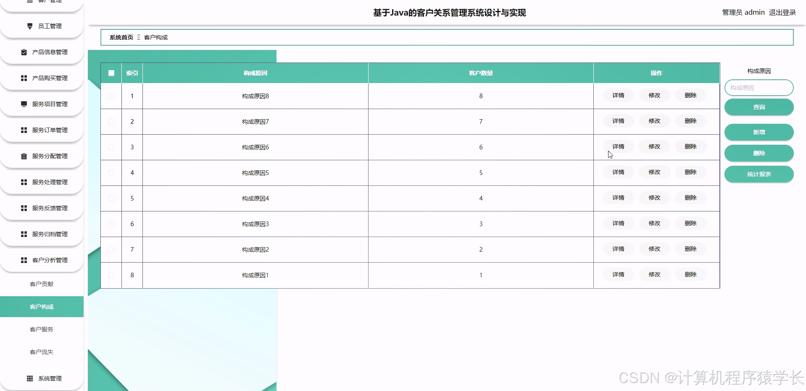Click the 客户分析管理 grid icon
806x391 pixels.
coord(24,260)
